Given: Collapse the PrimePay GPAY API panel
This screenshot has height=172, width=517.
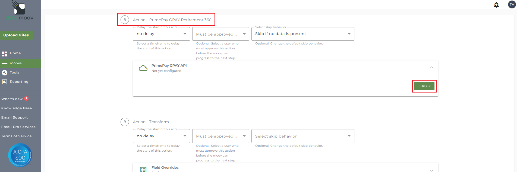Looking at the screenshot, I should click(431, 67).
